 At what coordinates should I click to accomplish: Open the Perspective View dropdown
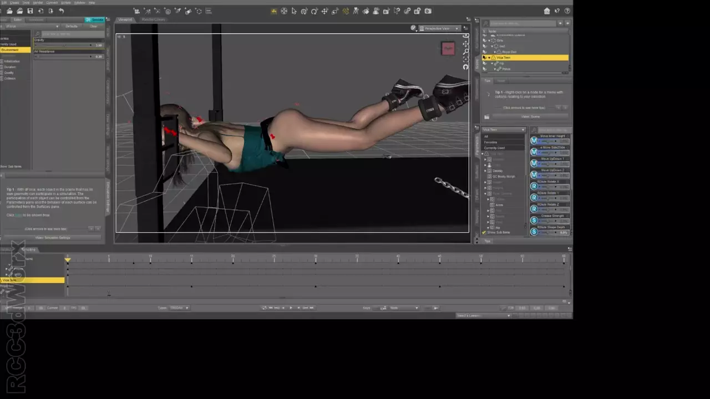pos(439,28)
